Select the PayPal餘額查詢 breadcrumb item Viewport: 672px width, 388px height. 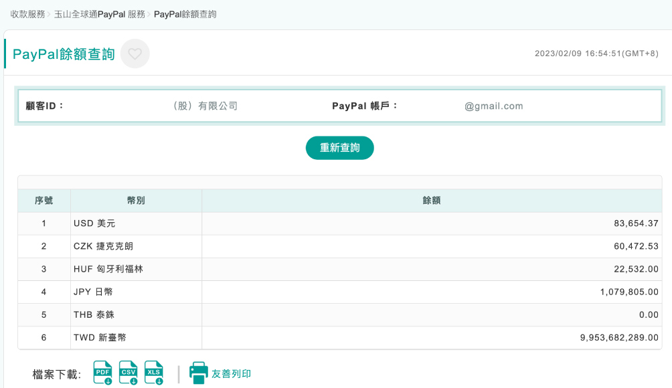click(185, 14)
